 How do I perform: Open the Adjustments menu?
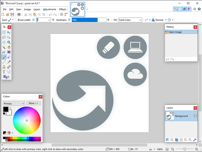(50, 9)
